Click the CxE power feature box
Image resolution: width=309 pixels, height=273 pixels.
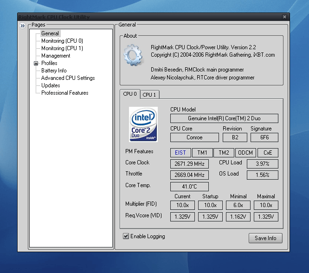pos(268,153)
